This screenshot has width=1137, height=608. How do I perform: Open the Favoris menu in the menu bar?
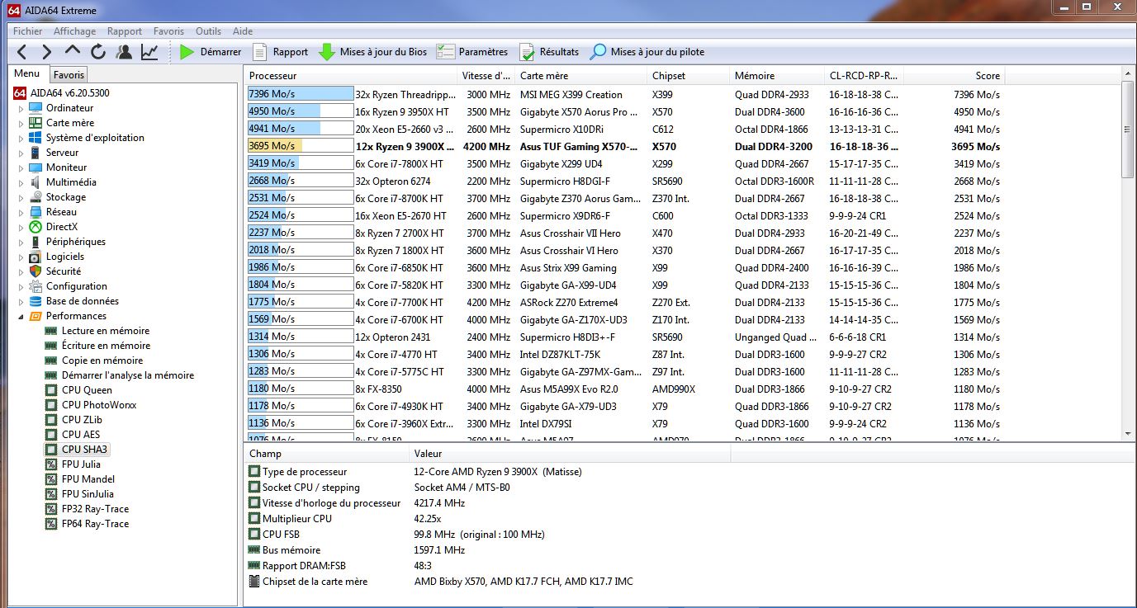[168, 31]
